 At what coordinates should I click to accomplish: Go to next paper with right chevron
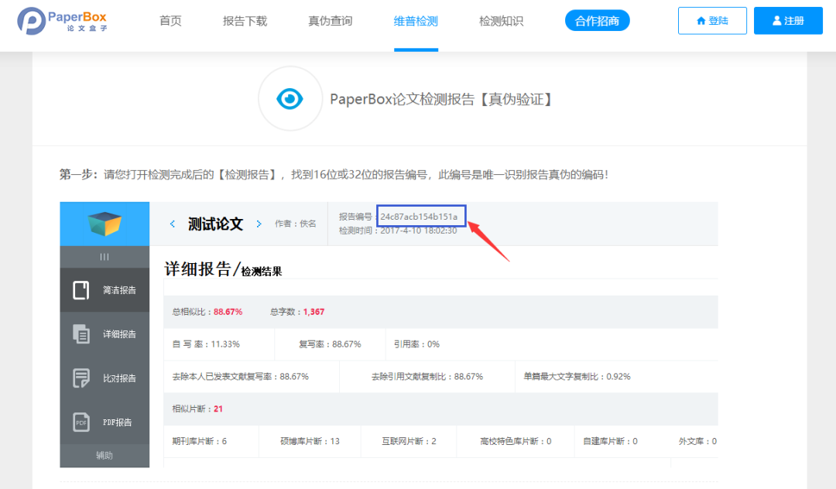click(259, 224)
